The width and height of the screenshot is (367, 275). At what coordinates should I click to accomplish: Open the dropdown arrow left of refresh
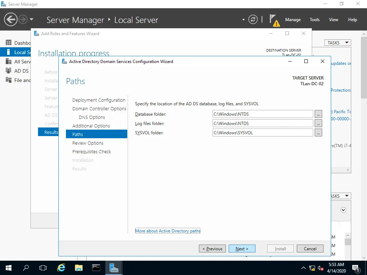243,20
